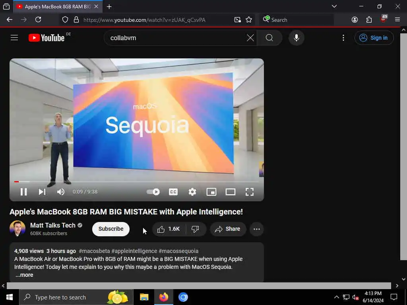Show hidden system tray icons
This screenshot has width=407, height=305.
click(336, 297)
